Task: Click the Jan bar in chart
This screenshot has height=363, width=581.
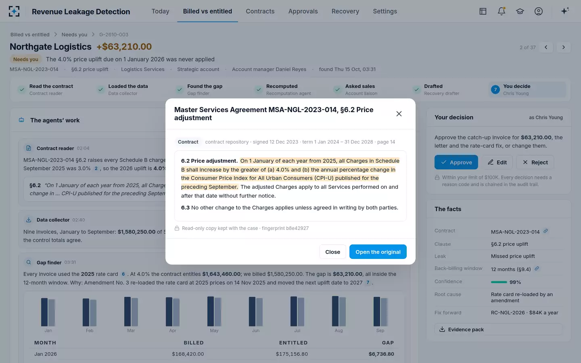Action: [48, 312]
